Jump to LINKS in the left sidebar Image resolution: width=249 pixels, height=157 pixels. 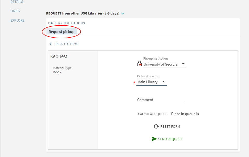(x=15, y=11)
